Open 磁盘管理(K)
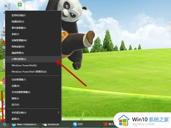The width and height of the screenshot is (171, 128). pos(33,53)
